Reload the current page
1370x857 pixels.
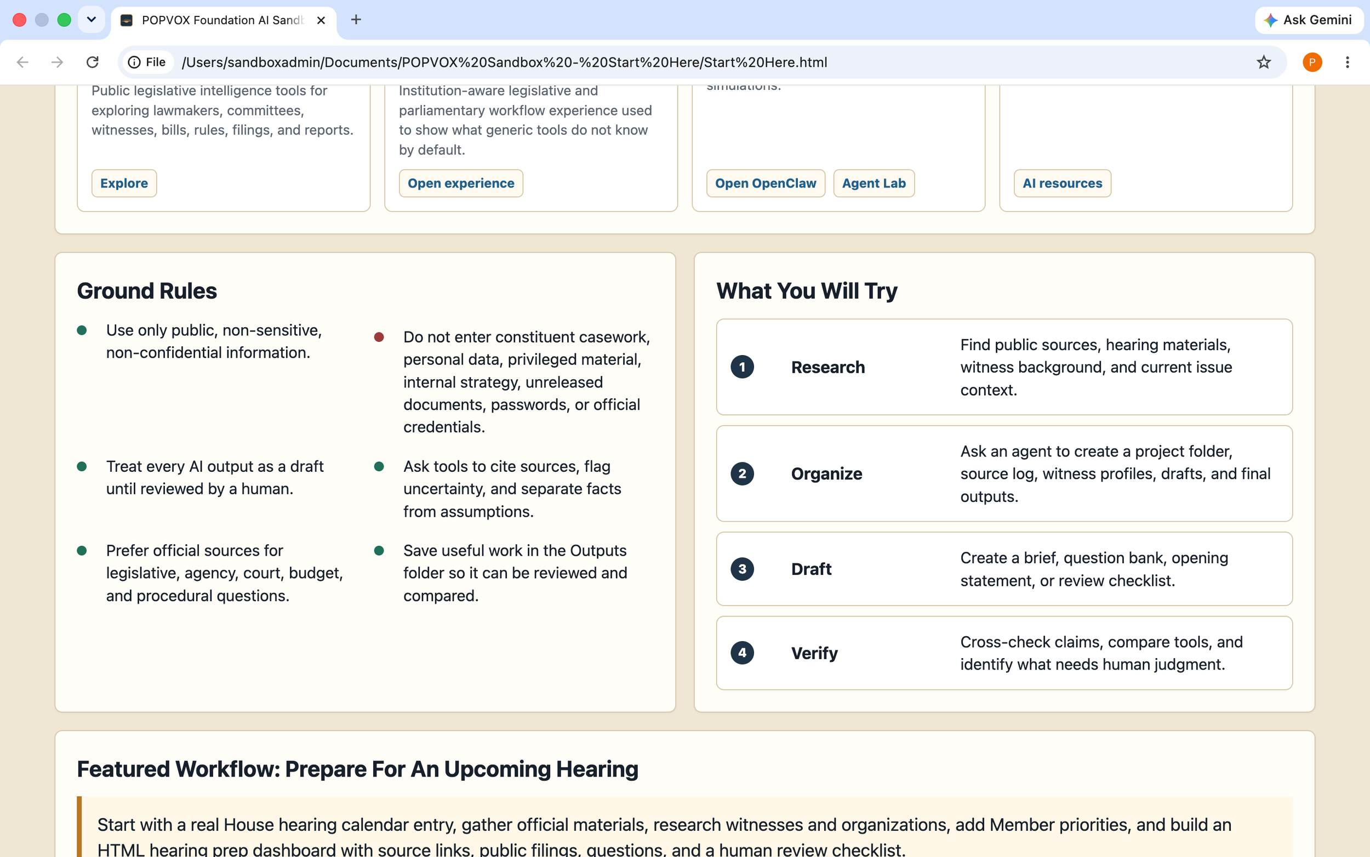point(93,62)
